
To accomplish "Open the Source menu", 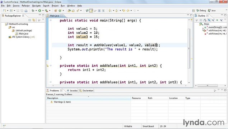I will (16, 6).
